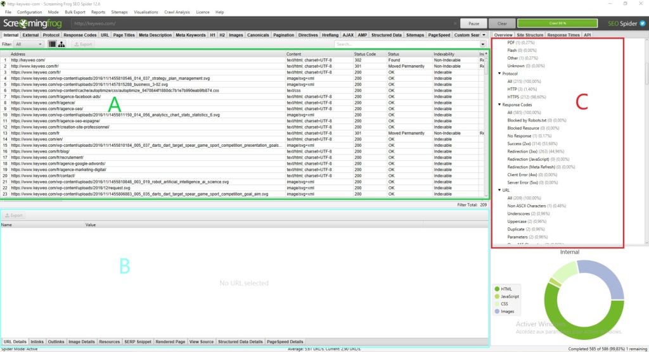Open the Licence menu
Screen dimensions: 649x352
(203, 12)
